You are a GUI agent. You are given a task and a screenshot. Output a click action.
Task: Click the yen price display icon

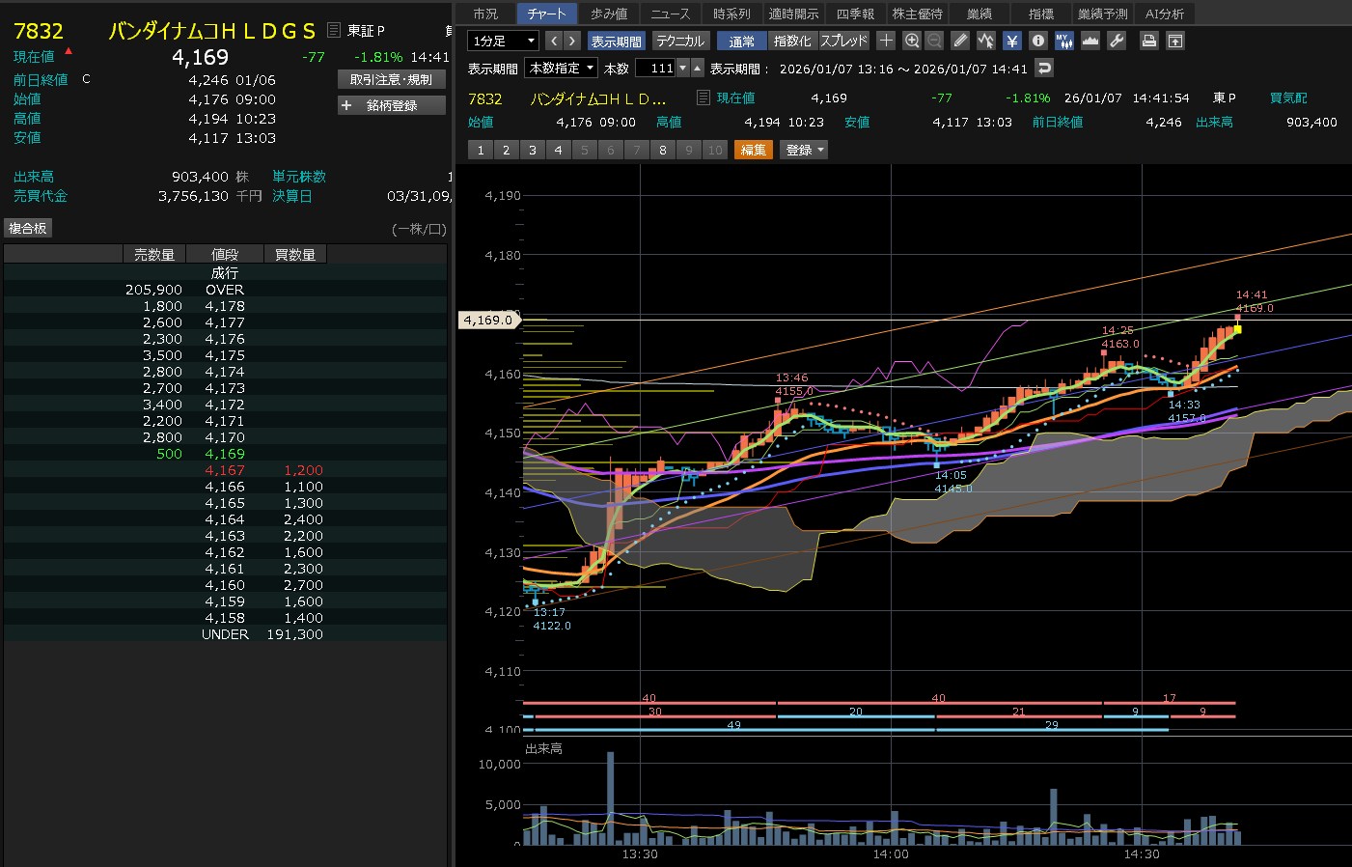1011,41
